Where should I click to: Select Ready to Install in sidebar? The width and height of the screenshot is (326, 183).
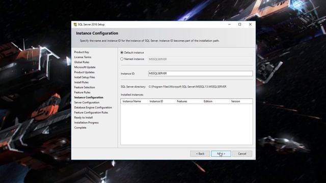click(84, 117)
